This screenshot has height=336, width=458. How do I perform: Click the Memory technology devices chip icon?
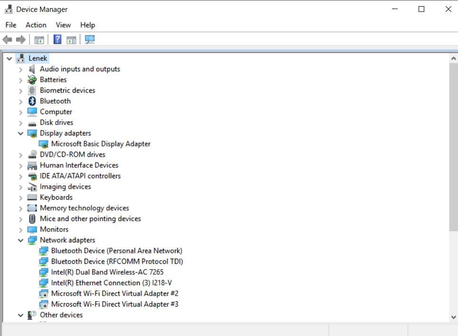pyautogui.click(x=32, y=208)
